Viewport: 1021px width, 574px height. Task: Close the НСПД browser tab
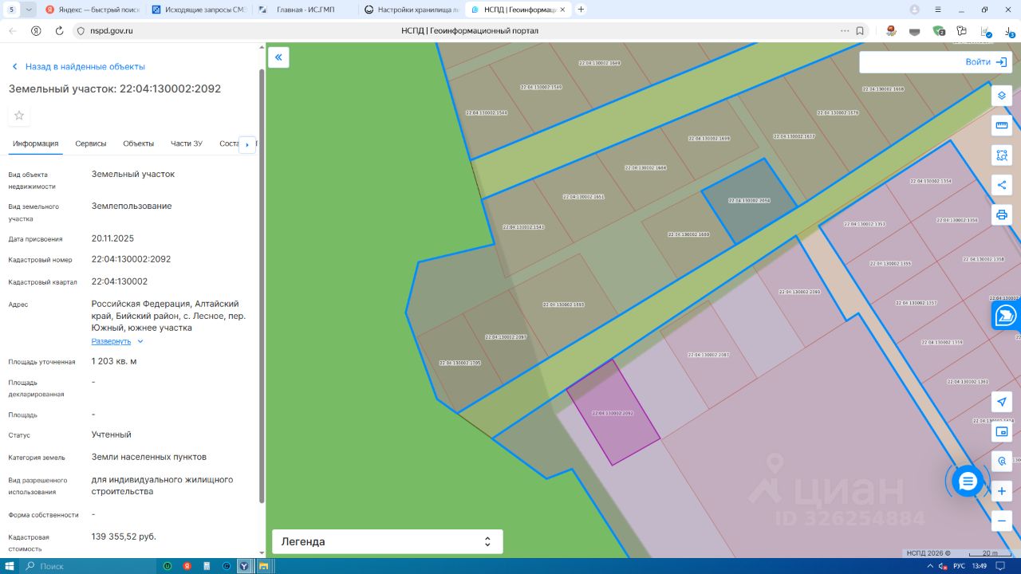click(x=562, y=10)
